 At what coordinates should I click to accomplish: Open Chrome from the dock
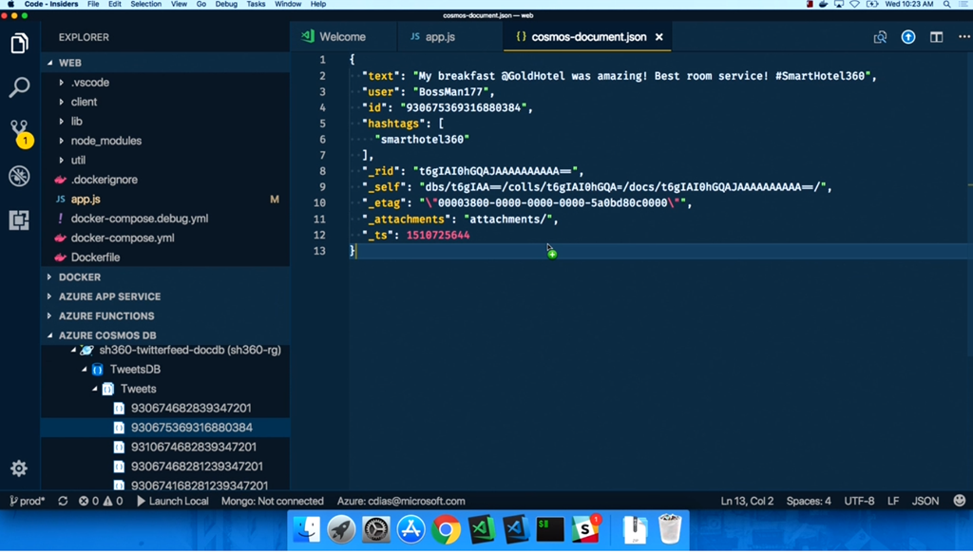click(446, 529)
